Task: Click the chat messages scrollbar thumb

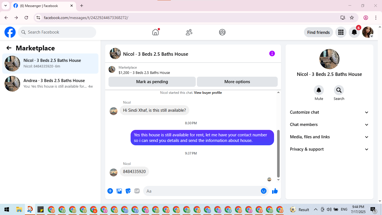Action: point(278,153)
